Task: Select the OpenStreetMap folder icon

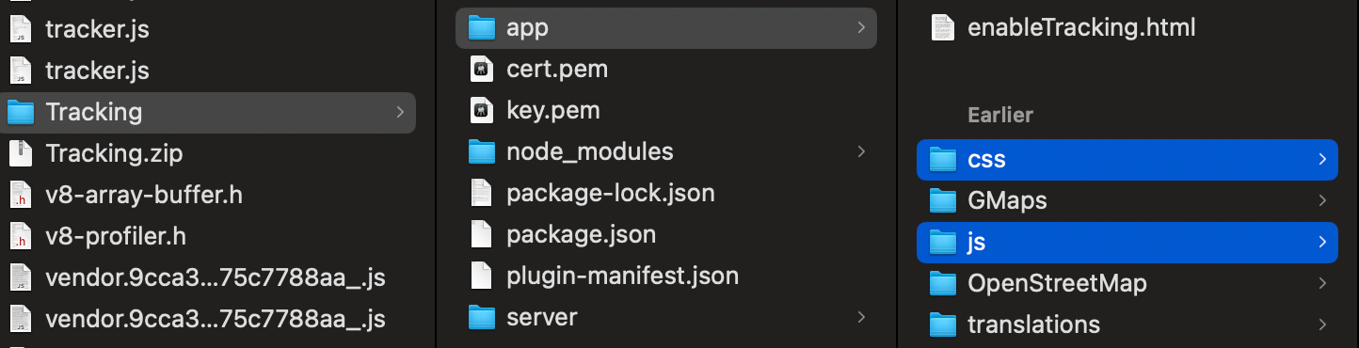Action: pos(943,283)
